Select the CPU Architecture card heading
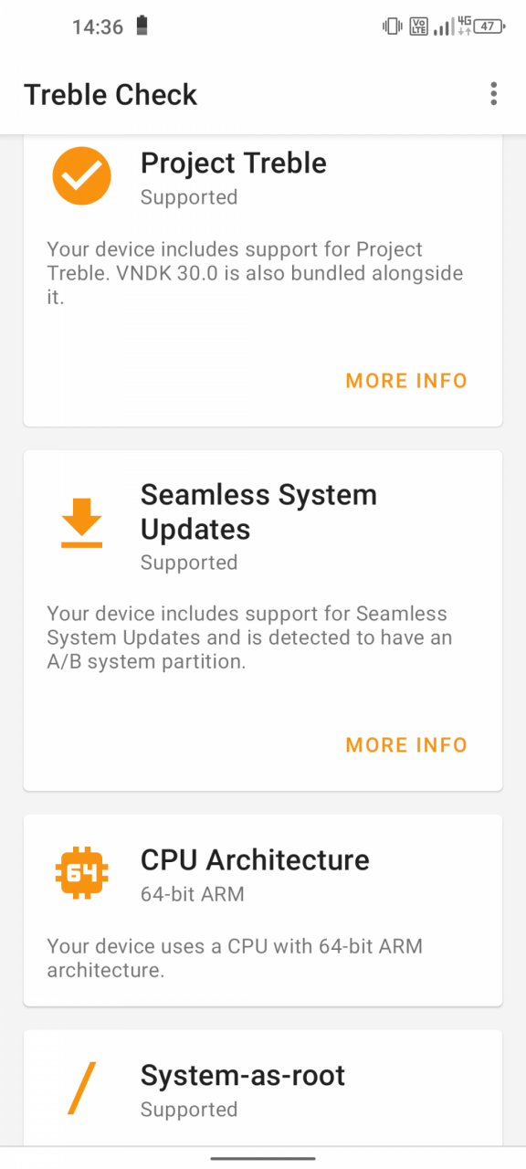526x1169 pixels. (255, 859)
